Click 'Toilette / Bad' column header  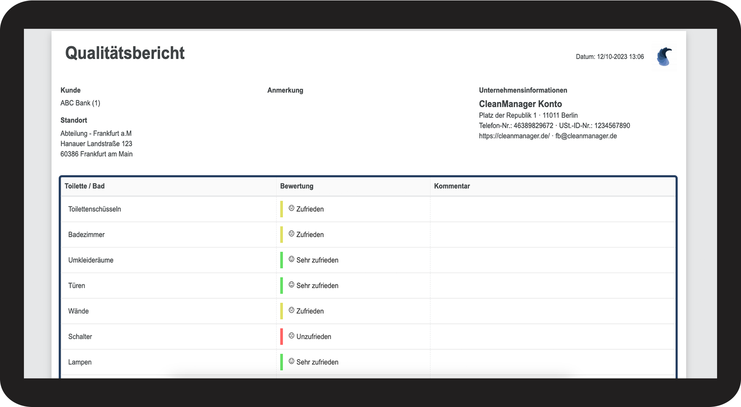85,186
